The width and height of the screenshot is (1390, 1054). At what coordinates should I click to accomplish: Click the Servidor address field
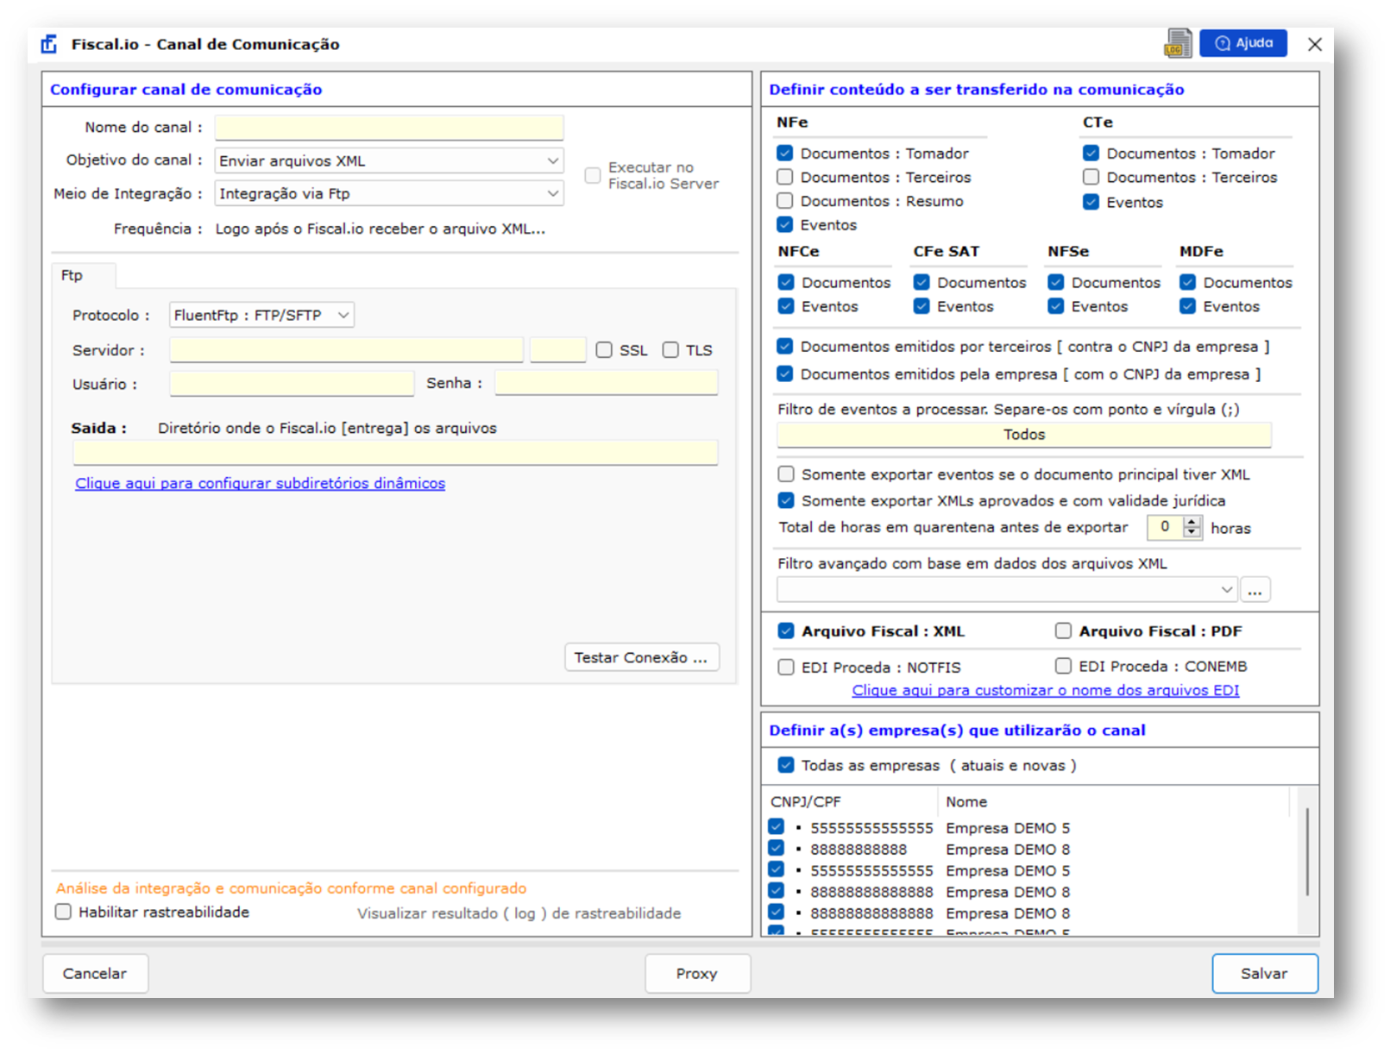click(x=346, y=349)
